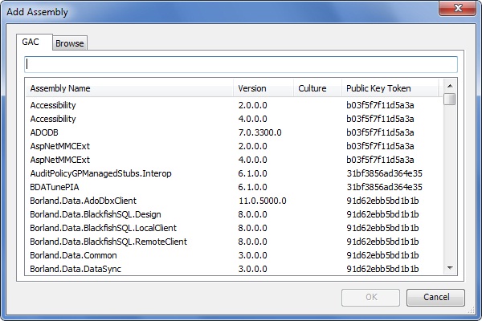Select Borland.Data.BlackfishSQL.LocalClient row
The image size is (482, 321).
click(x=234, y=228)
